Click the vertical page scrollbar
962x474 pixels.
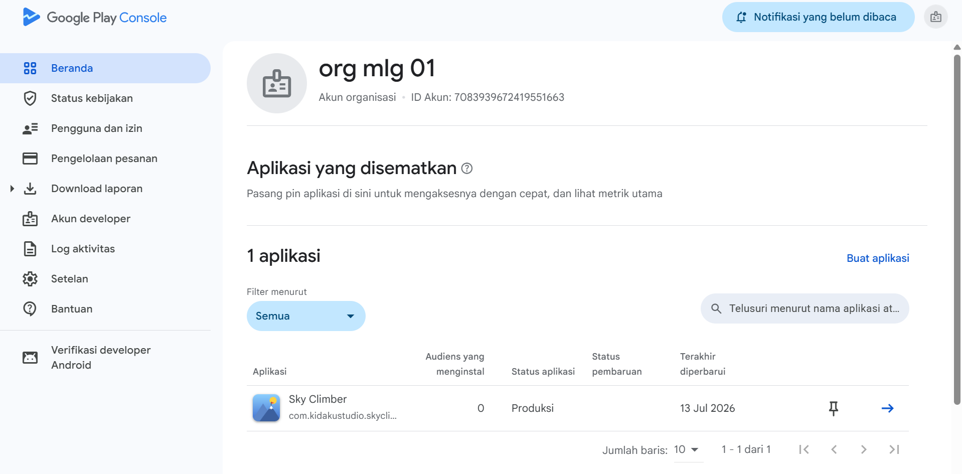[x=957, y=229]
